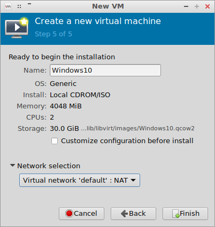Click the Windows10.qcow2 storage path text
Viewport: 215px width, 227px height.
(x=137, y=129)
